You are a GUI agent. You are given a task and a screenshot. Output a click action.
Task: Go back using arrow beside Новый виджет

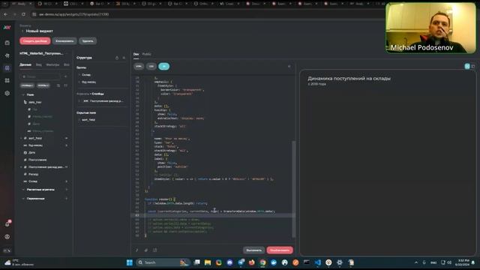coord(22,31)
